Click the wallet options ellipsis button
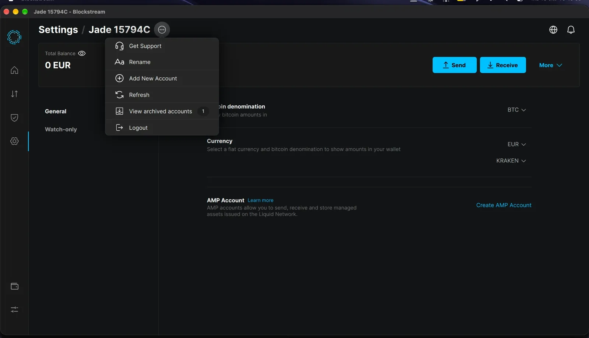 coord(162,30)
